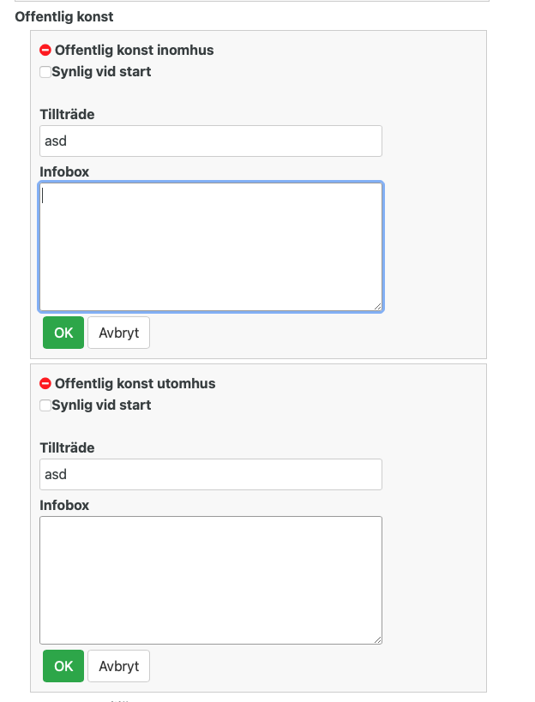This screenshot has width=535, height=702.
Task: Click Avbryt in Offentlig konst inomhus section
Action: 118,333
